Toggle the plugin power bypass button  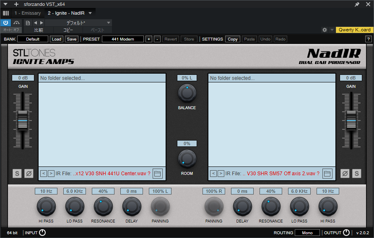pyautogui.click(x=6, y=23)
